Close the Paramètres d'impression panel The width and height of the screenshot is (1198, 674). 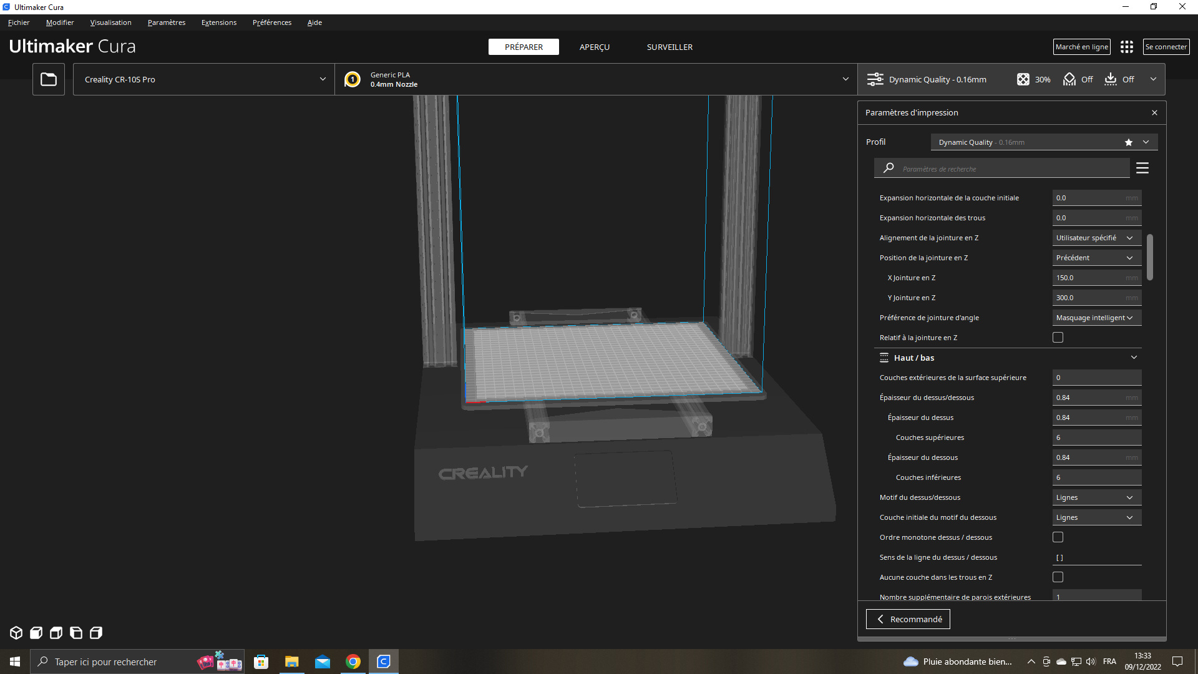[1154, 113]
